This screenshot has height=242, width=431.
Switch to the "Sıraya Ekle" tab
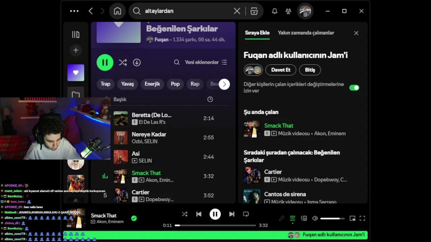(x=257, y=33)
